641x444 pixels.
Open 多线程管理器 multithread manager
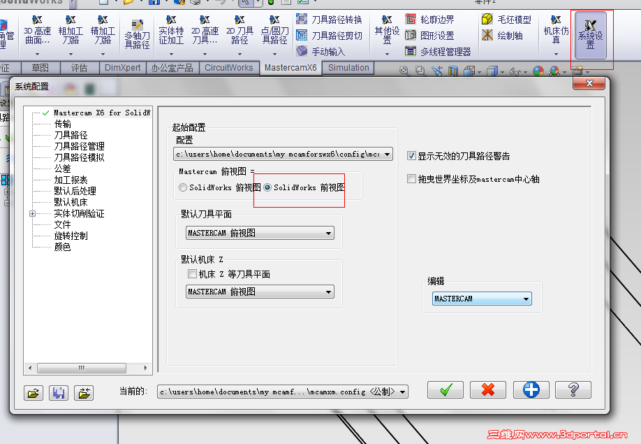[x=438, y=52]
